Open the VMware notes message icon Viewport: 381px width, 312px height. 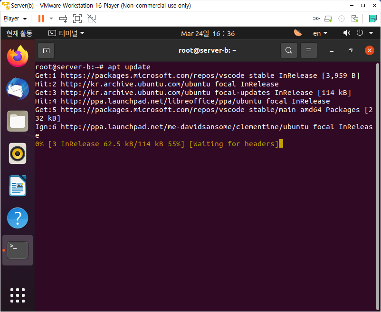[x=373, y=19]
